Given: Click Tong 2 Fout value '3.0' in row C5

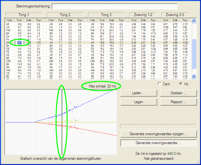Looking at the screenshot, I should [x=80, y=73].
